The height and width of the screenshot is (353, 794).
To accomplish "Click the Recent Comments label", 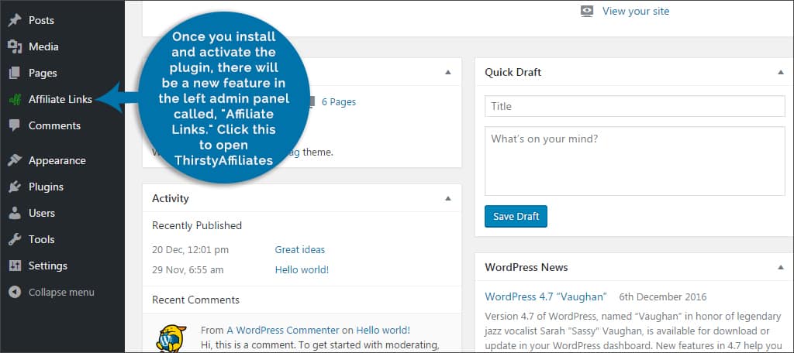I will tap(195, 300).
